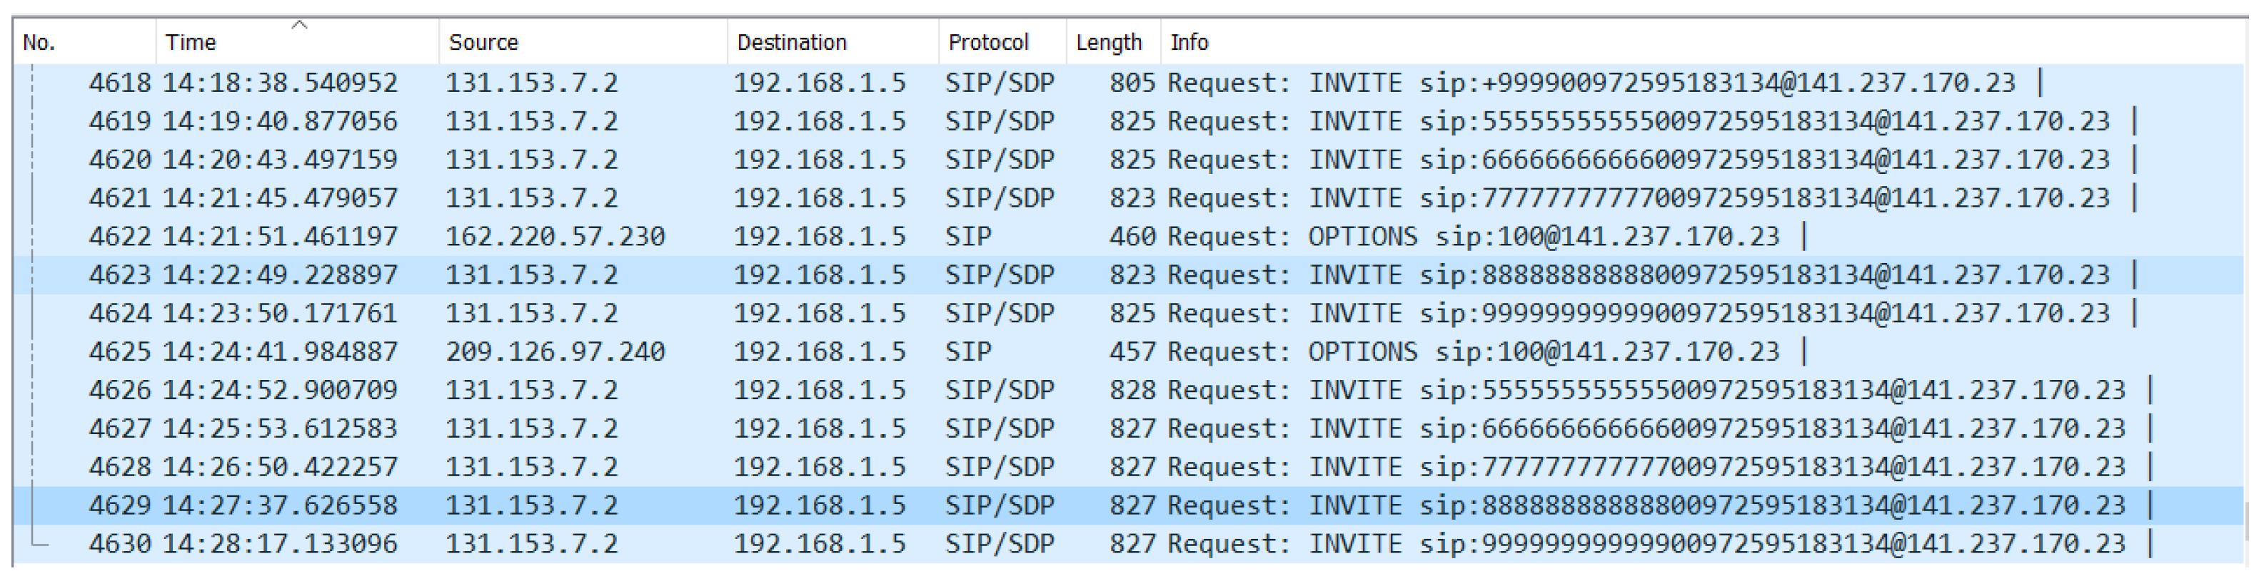Select OPTIONS packet from 209.126.97.240
Viewport: 2259px width, 576px height.
click(x=554, y=353)
